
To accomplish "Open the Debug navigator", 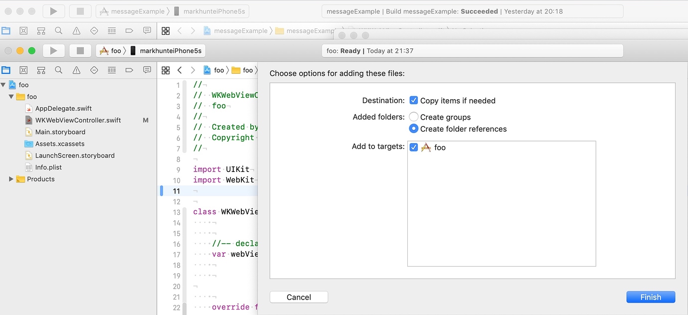I will coord(112,70).
